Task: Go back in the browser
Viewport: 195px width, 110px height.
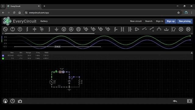Action: coord(3,13)
